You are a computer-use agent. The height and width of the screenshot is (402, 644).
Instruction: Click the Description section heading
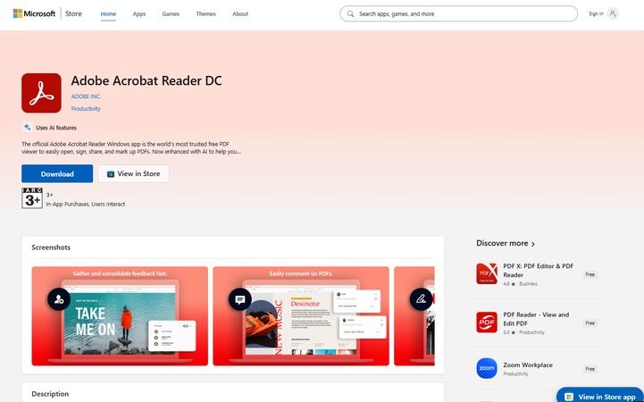coord(50,394)
